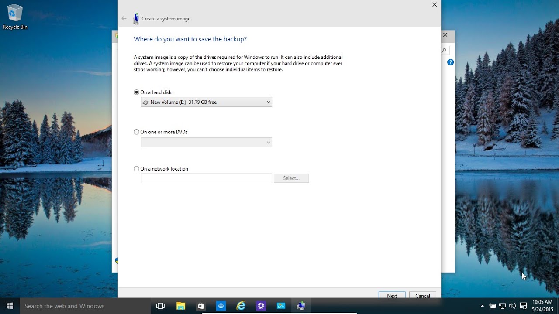Open File Explorer from the taskbar
The image size is (559, 314).
click(x=181, y=306)
